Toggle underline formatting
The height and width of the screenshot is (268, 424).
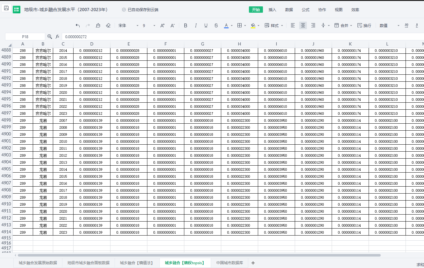[x=206, y=25]
